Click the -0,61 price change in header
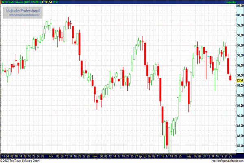 coord(55,2)
